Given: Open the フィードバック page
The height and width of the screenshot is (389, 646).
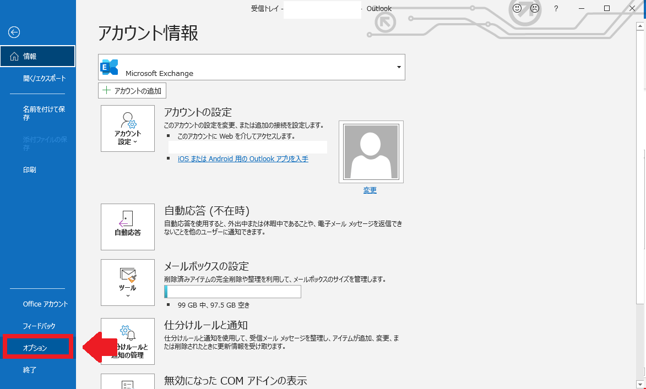Looking at the screenshot, I should [x=38, y=326].
